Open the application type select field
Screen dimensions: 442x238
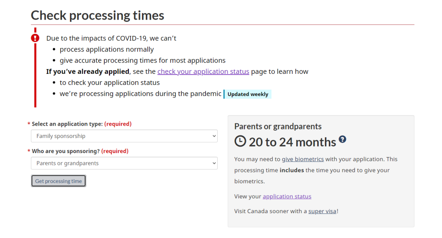pyautogui.click(x=124, y=136)
